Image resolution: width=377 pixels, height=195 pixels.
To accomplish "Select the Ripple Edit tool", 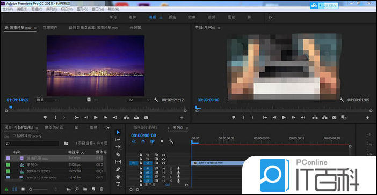I will click(118, 147).
